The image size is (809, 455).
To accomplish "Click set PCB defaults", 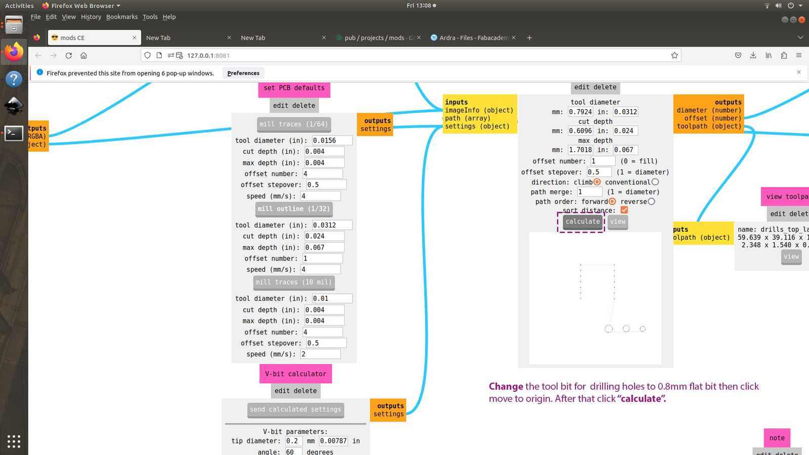I will (294, 88).
